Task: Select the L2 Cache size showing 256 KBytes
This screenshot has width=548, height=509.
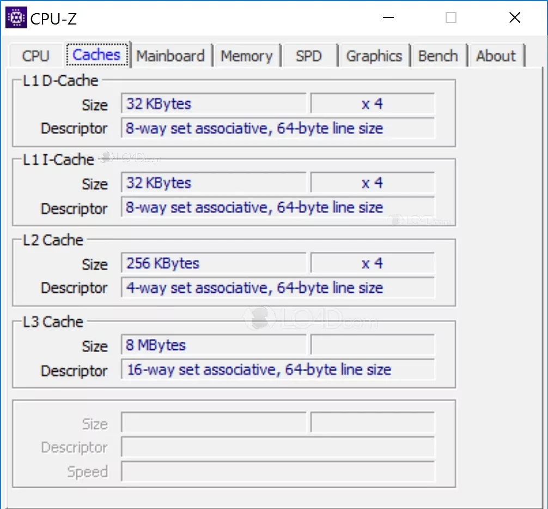Action: pyautogui.click(x=214, y=263)
